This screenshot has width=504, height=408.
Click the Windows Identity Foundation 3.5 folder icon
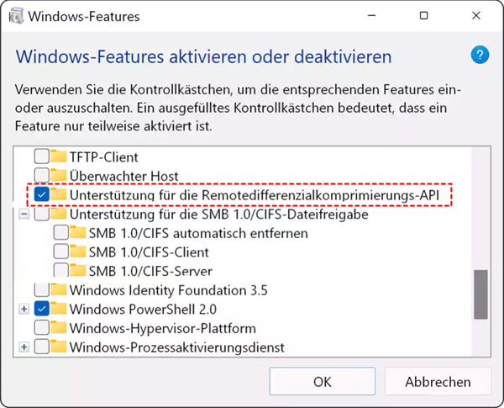(x=58, y=290)
